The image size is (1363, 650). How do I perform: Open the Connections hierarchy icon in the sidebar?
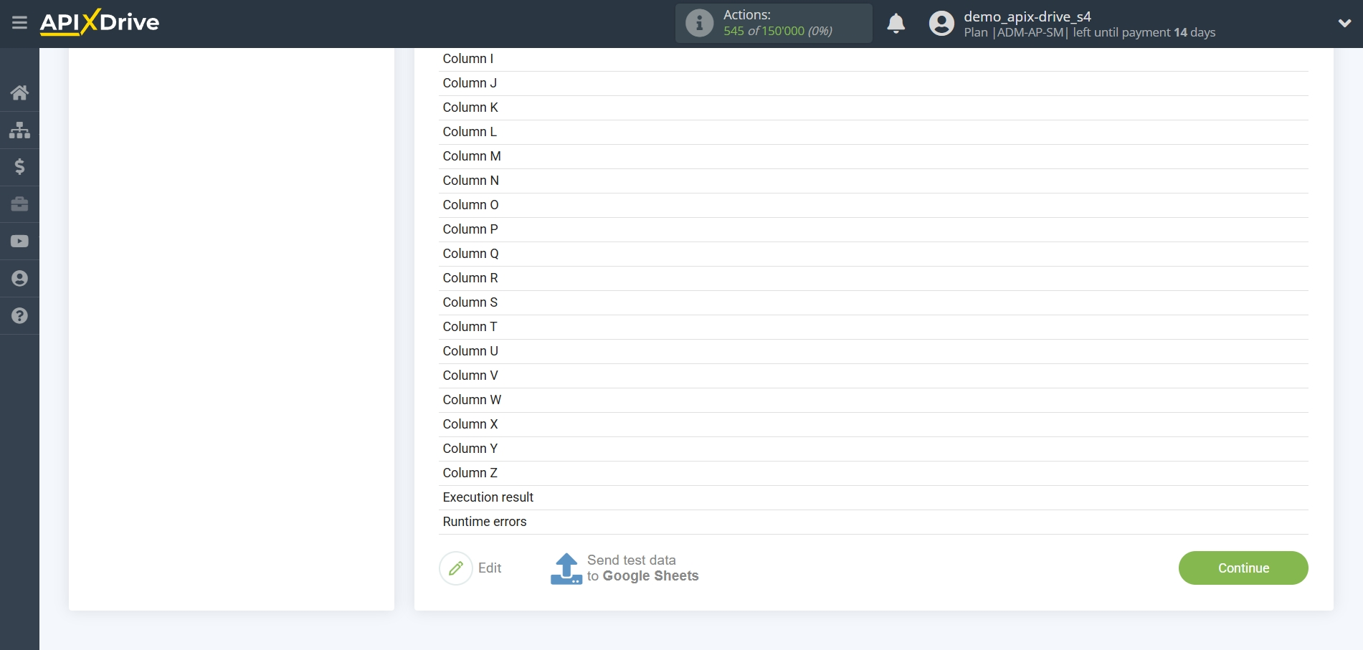[x=19, y=130]
